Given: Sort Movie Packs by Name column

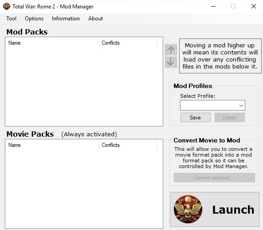Looking at the screenshot, I should [x=52, y=145].
